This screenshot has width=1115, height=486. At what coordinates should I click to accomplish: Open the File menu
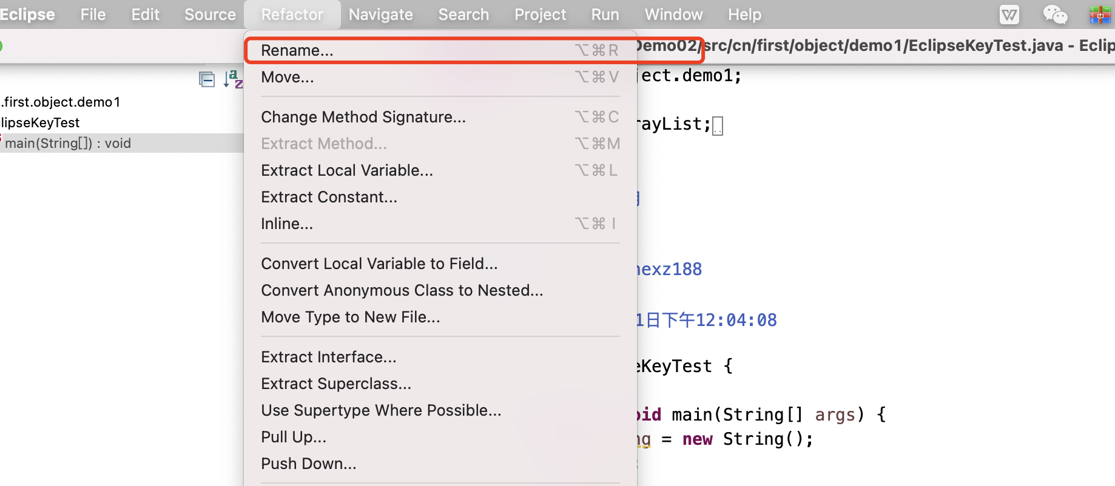(93, 15)
